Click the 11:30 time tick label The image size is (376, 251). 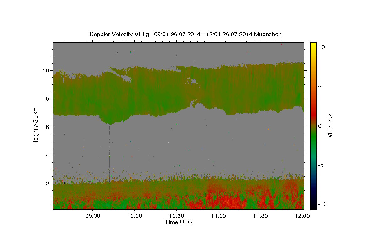260,216
